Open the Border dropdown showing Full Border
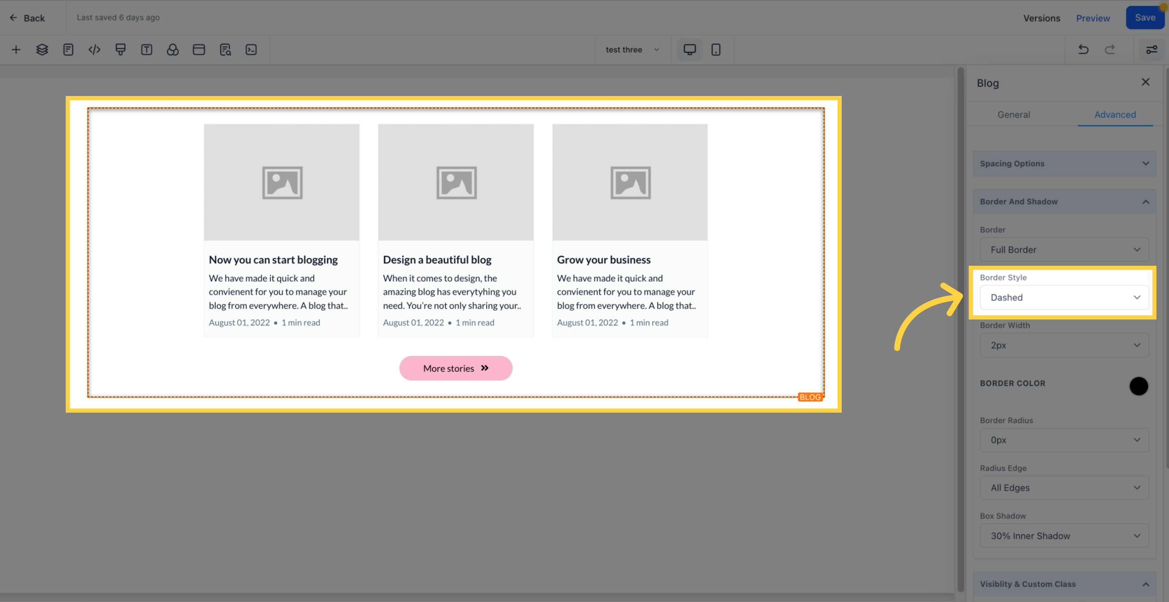The width and height of the screenshot is (1169, 602). [1064, 250]
